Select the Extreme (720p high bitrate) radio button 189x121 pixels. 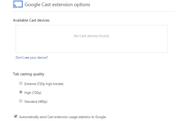click(21, 83)
